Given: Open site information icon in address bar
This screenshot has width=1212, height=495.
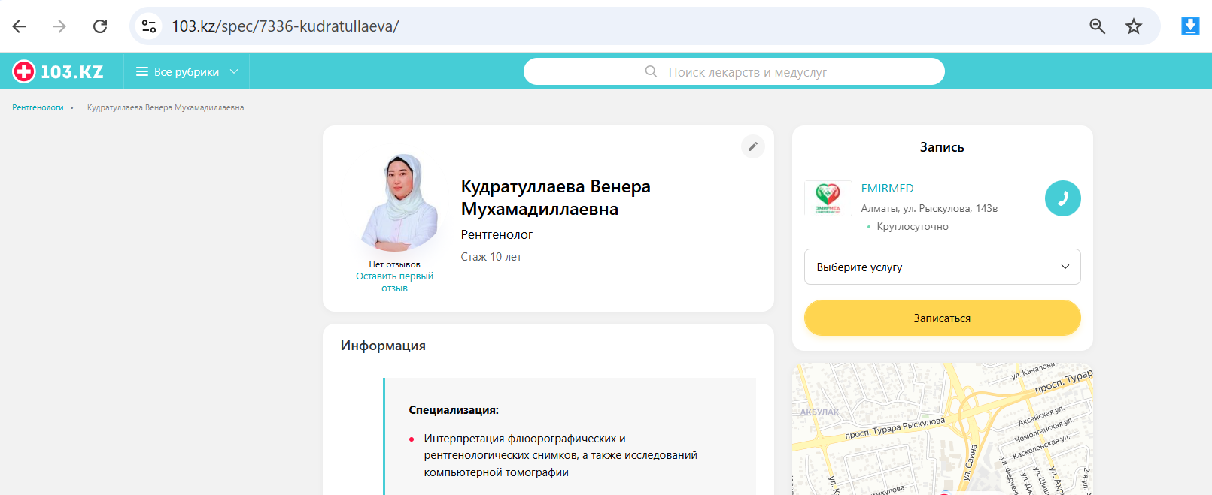Looking at the screenshot, I should pos(149,26).
